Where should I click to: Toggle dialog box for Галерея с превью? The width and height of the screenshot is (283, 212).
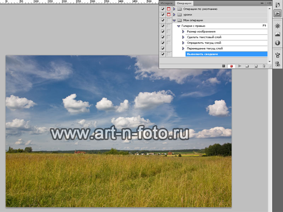(x=169, y=26)
